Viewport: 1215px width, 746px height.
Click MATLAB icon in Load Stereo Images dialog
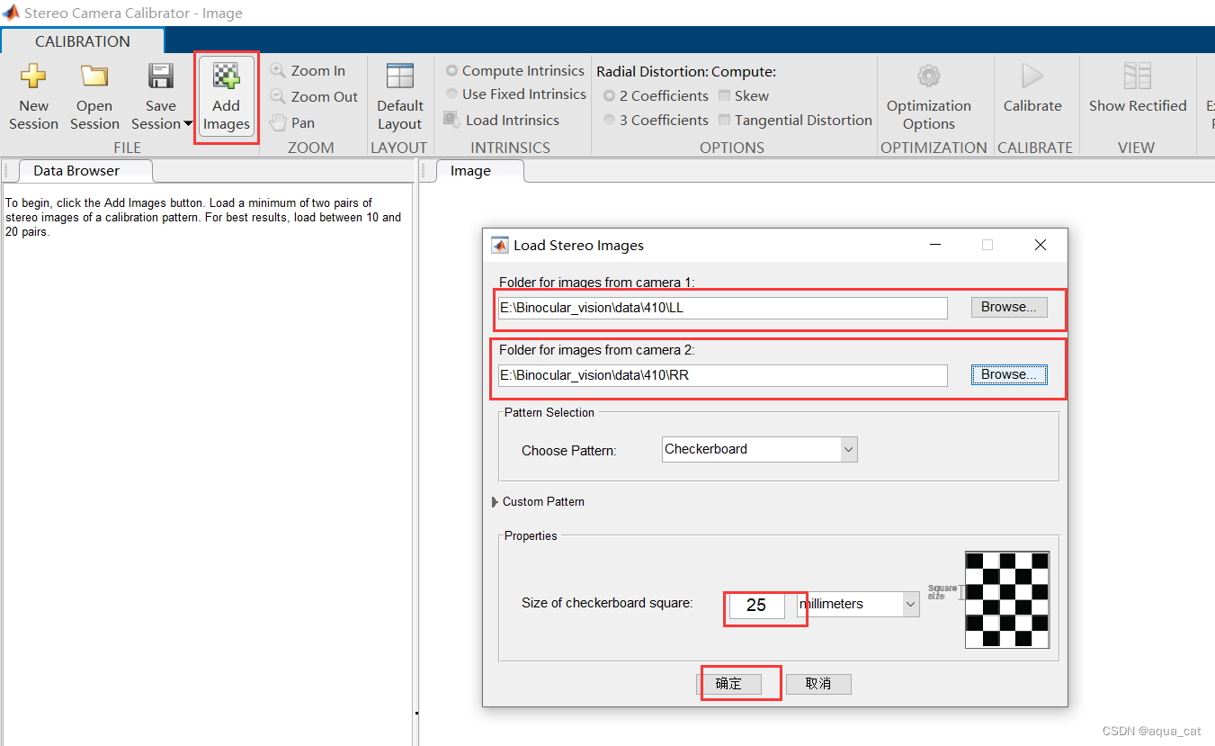tap(499, 245)
